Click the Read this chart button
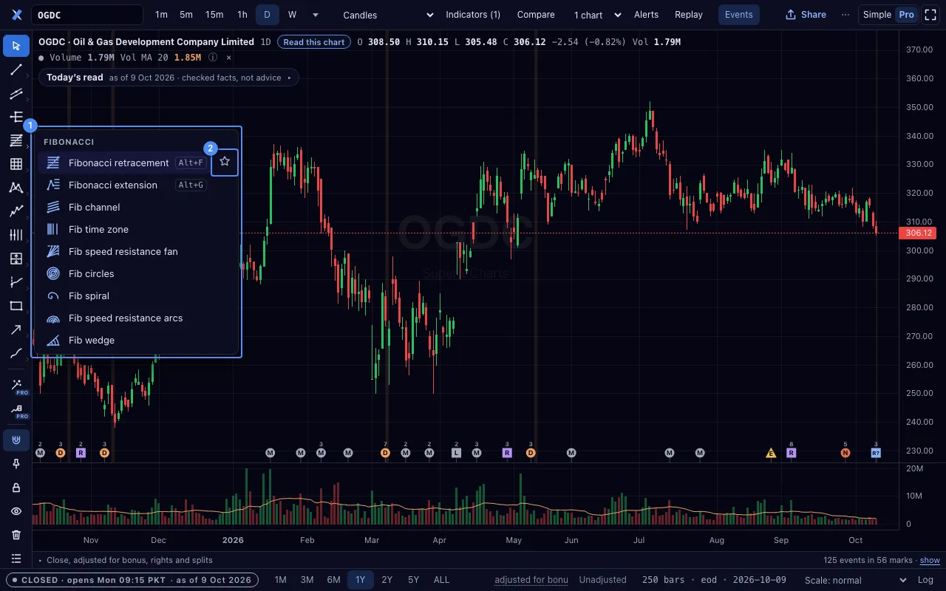Screen dimensions: 946x591 click(x=314, y=42)
